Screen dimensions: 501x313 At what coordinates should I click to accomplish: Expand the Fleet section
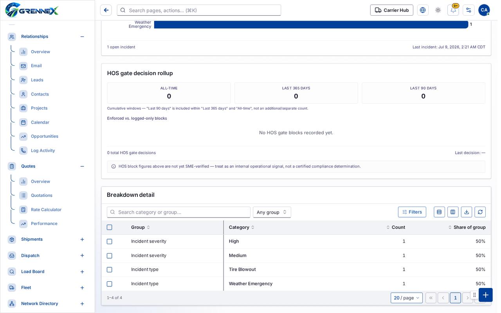pyautogui.click(x=82, y=288)
